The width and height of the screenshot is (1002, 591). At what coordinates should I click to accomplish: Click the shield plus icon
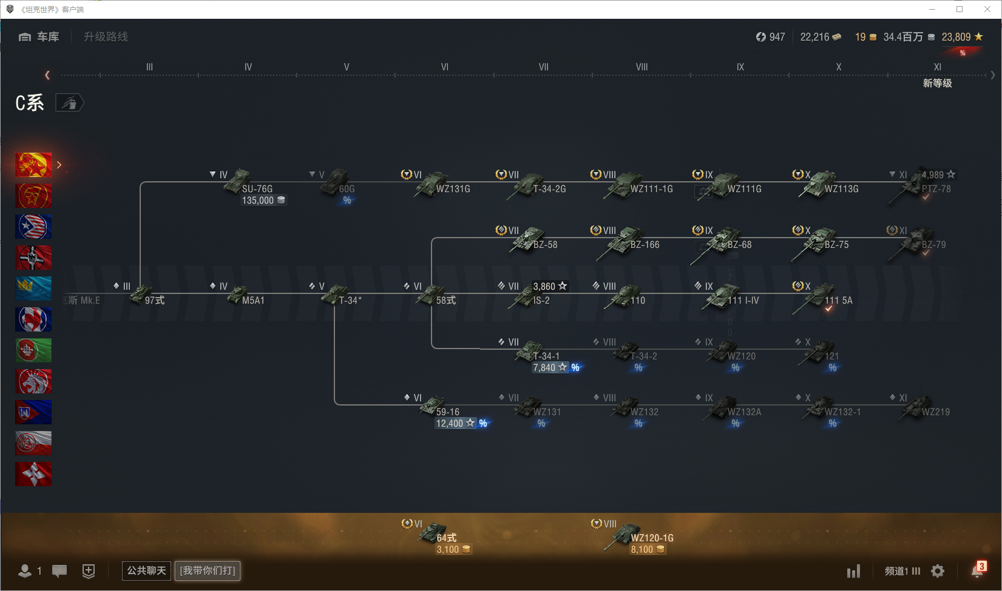point(89,571)
